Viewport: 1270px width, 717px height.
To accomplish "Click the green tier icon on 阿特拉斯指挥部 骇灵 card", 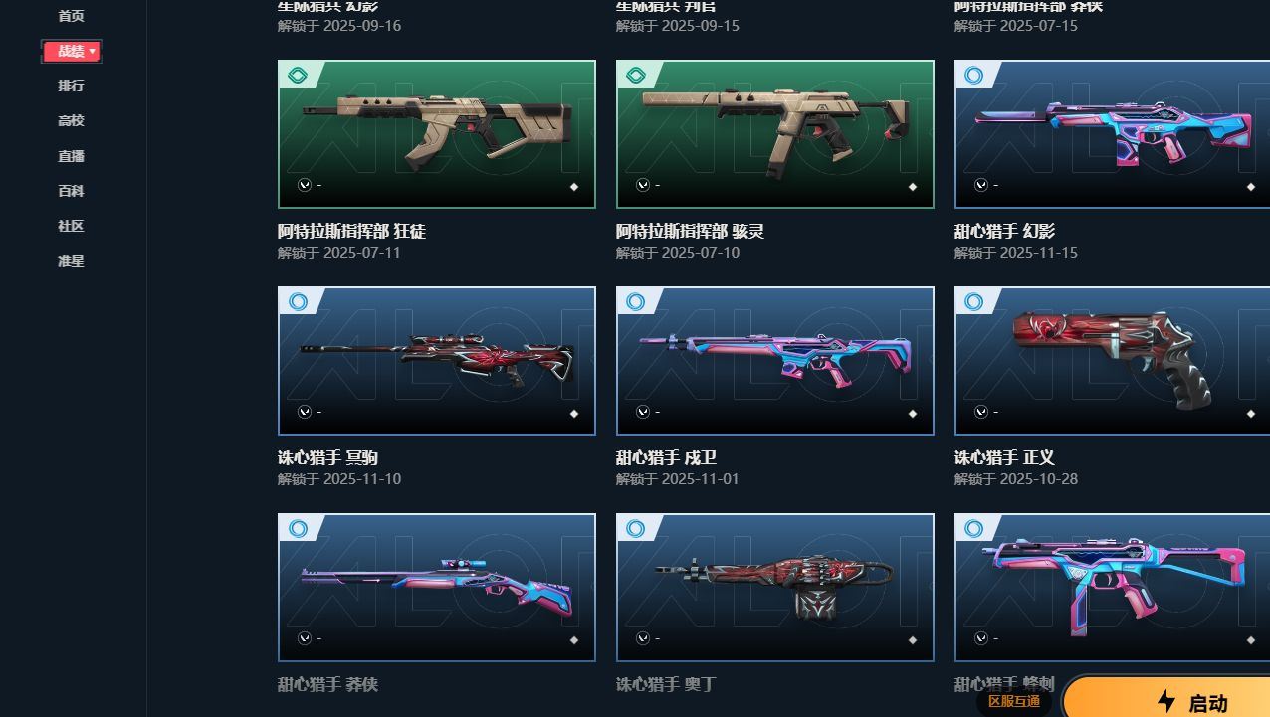I will point(635,75).
